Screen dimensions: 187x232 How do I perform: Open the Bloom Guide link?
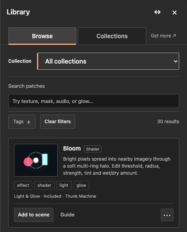(x=67, y=215)
